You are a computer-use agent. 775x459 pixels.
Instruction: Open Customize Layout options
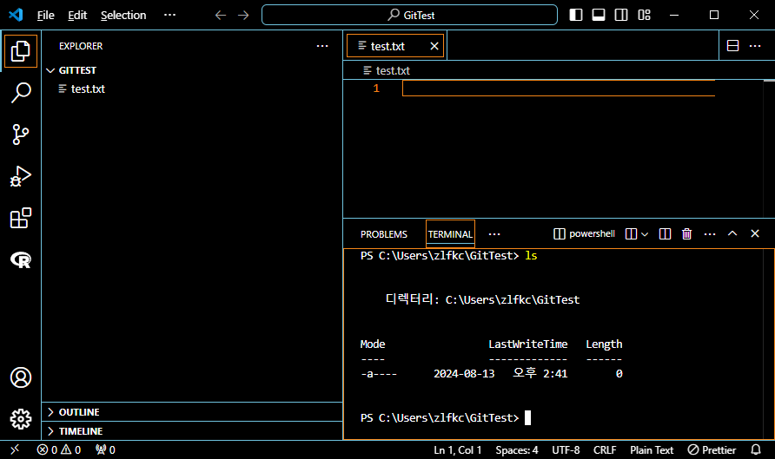pyautogui.click(x=644, y=15)
